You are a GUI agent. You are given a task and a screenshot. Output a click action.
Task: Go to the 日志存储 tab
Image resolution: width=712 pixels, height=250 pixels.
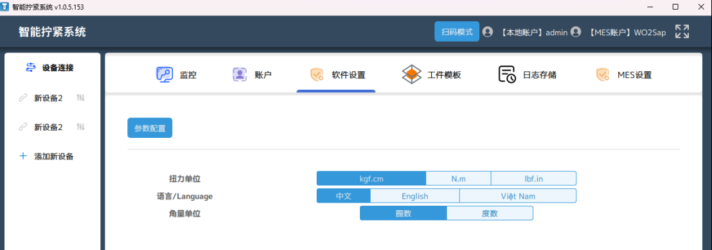(x=527, y=75)
